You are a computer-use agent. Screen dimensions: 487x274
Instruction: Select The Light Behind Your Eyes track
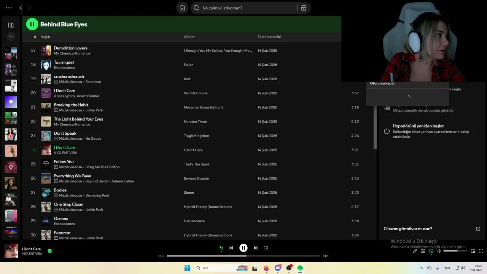(x=78, y=119)
